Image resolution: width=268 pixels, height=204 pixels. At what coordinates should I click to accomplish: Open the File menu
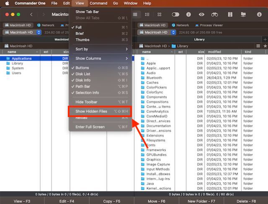click(x=54, y=3)
